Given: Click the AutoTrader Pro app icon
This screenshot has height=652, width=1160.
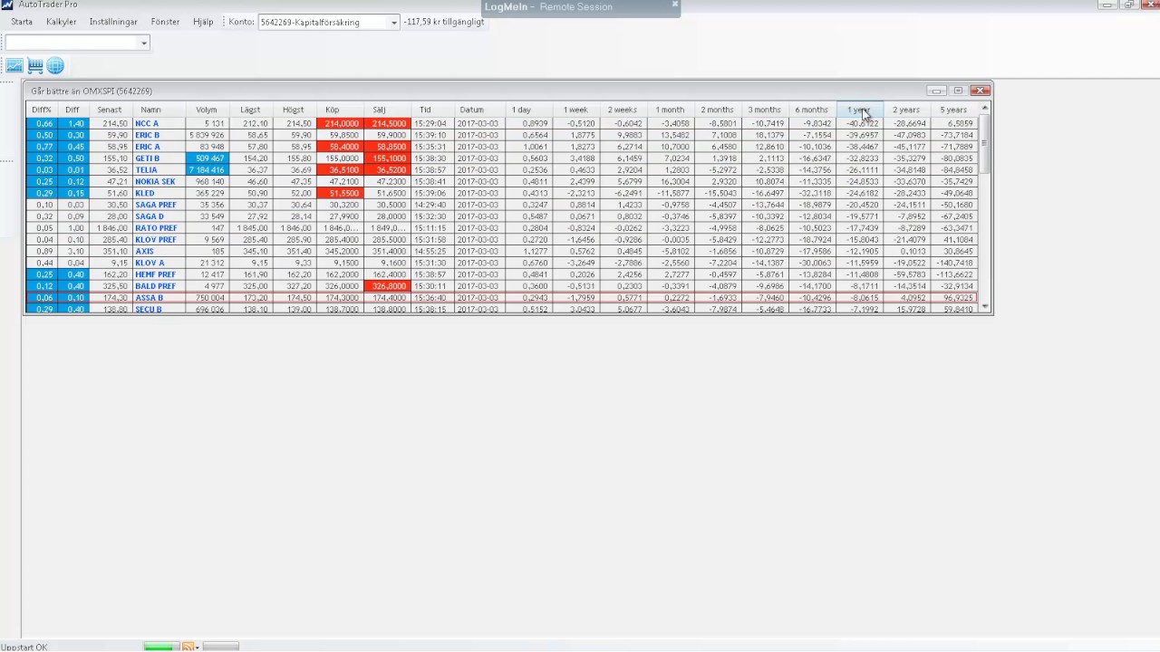Looking at the screenshot, I should pyautogui.click(x=8, y=5).
